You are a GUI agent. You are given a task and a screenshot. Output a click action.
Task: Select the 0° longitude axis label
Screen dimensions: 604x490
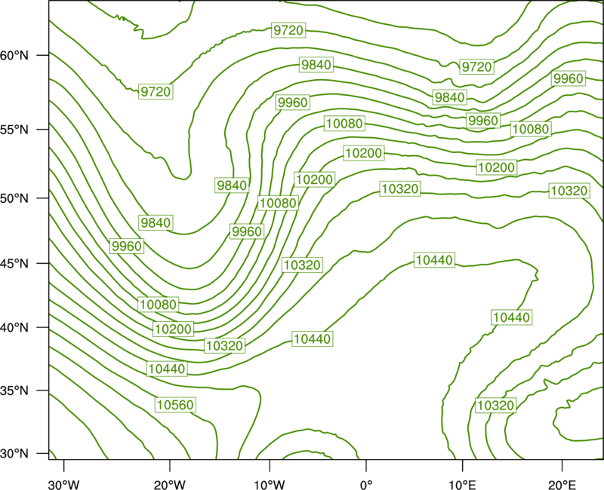pos(366,485)
